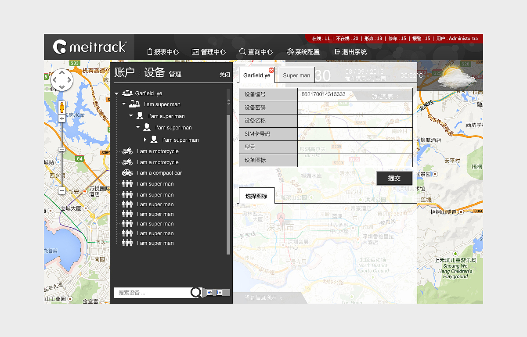Click 关闭 to close the device panel
527x337 pixels.
coord(224,75)
